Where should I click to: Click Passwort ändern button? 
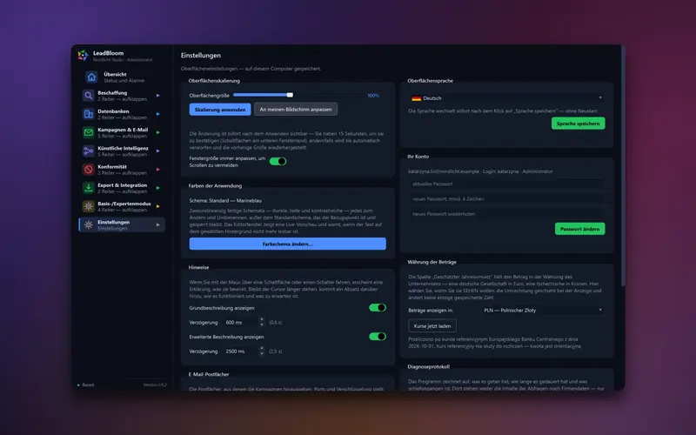pos(579,229)
